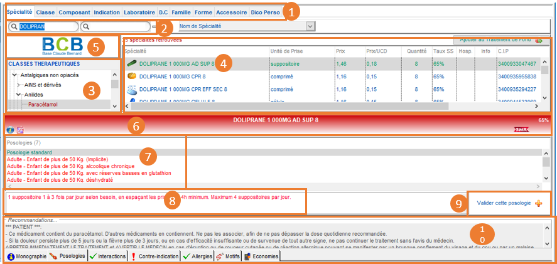Open the Contre-indication tab

(153, 256)
